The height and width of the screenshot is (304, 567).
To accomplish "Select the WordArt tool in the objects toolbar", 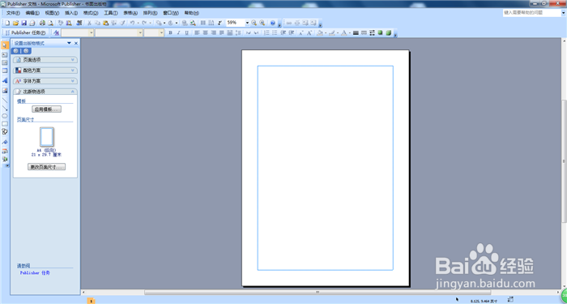I will (x=5, y=80).
